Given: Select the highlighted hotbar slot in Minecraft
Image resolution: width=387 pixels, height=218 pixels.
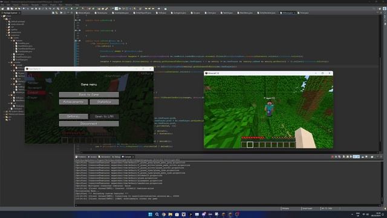Looking at the screenshot, I should tap(250, 145).
